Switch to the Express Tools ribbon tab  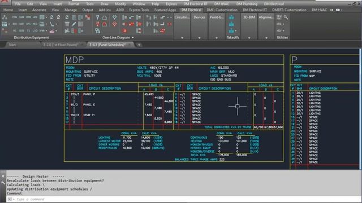point(139,10)
